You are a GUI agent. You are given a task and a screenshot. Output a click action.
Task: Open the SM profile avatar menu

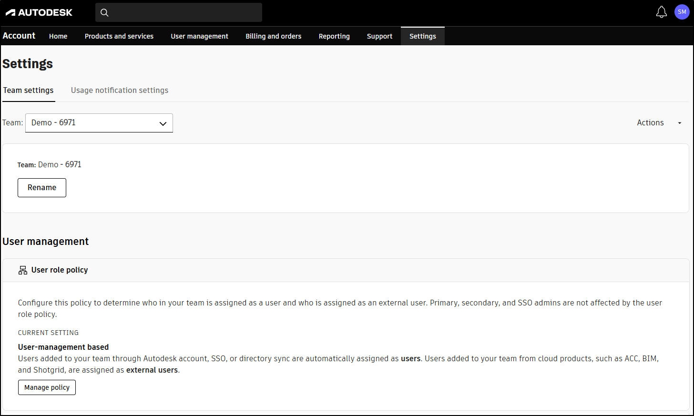point(682,12)
